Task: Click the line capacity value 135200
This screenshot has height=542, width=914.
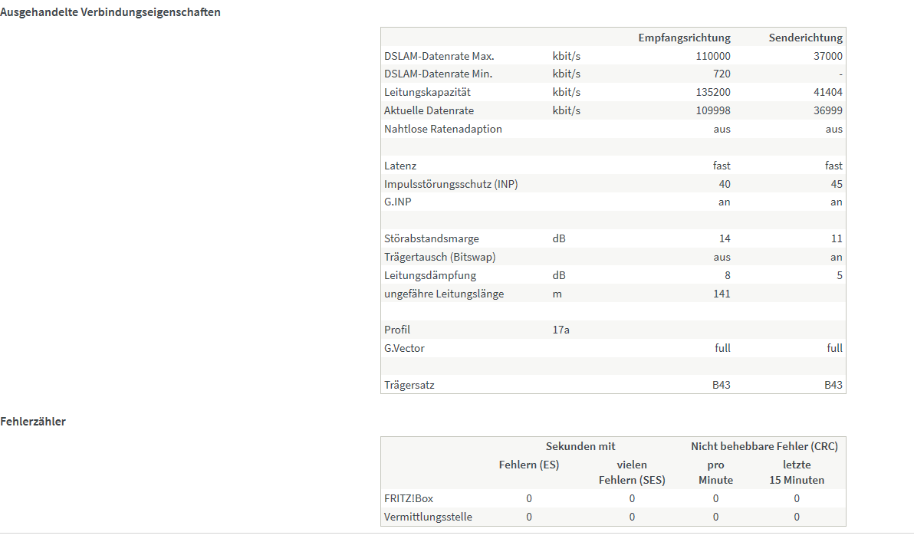Action: (713, 92)
